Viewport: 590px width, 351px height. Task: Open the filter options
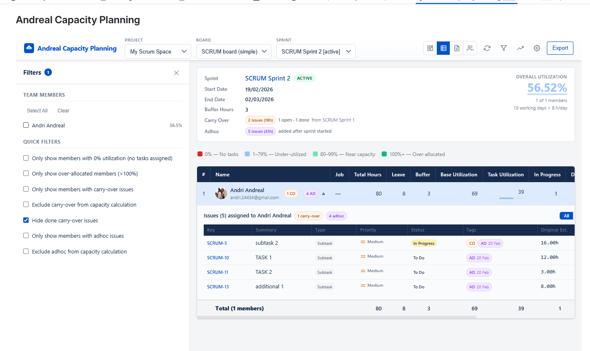[503, 48]
